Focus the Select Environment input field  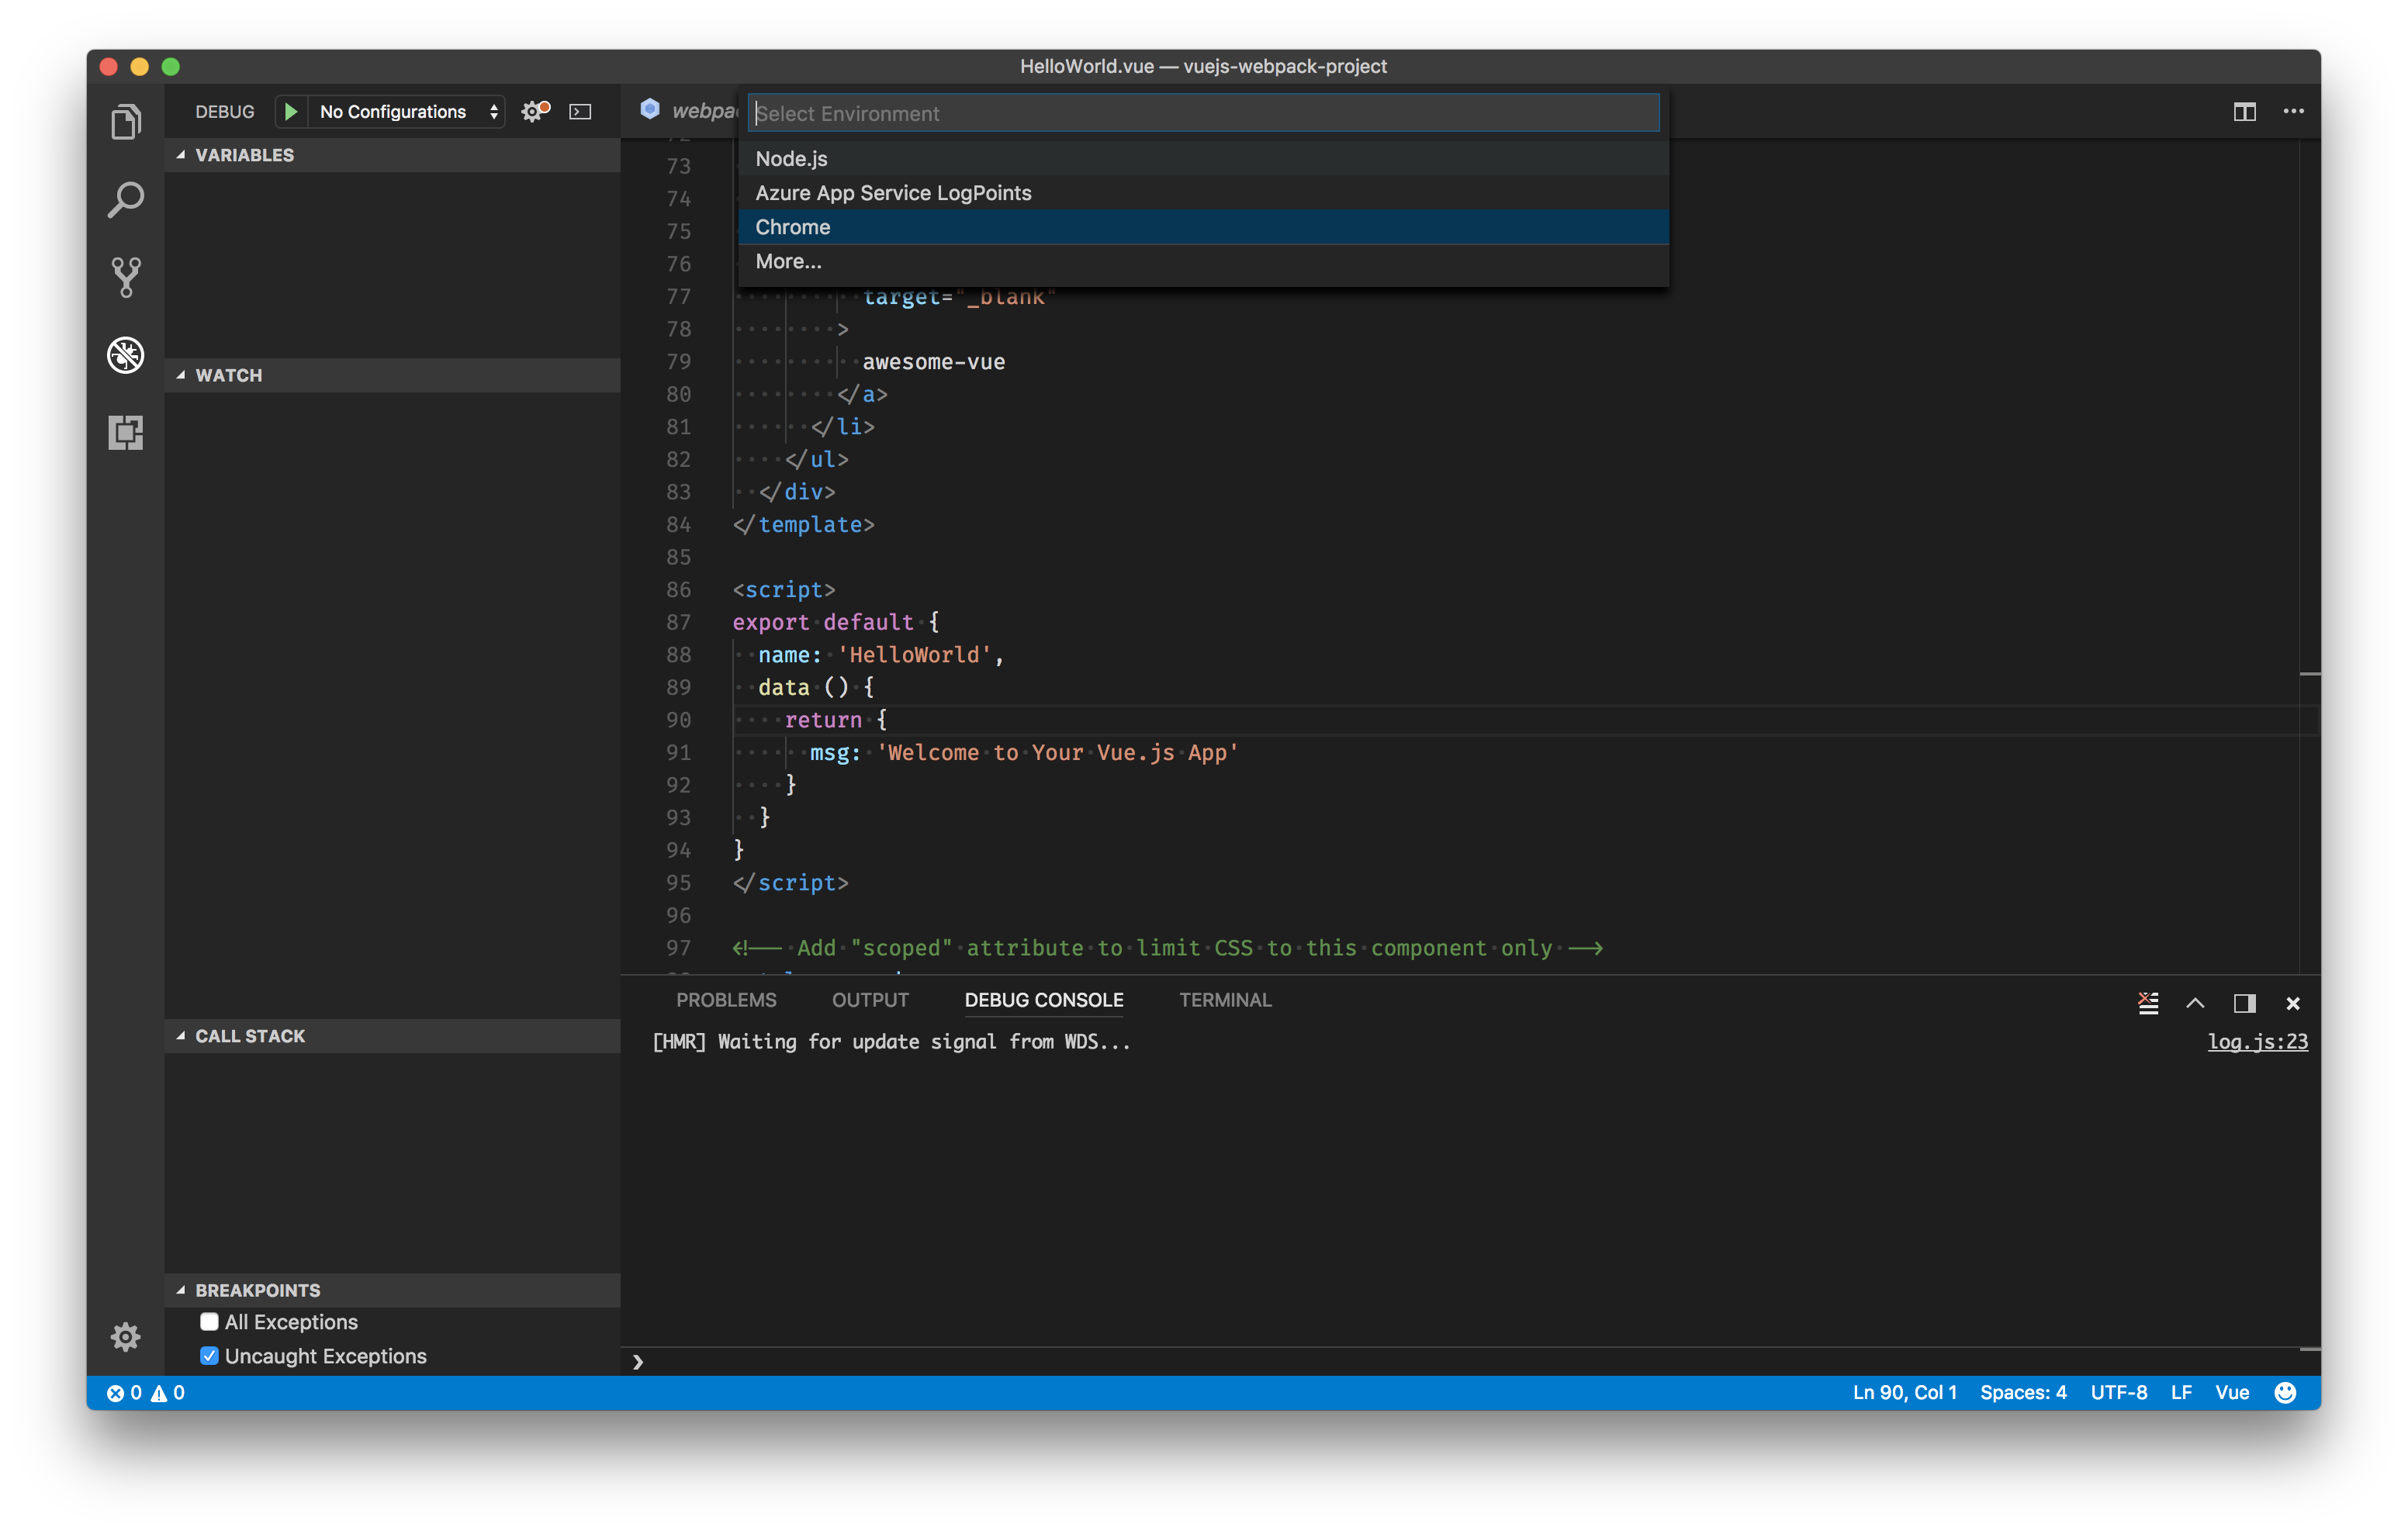(x=1203, y=112)
